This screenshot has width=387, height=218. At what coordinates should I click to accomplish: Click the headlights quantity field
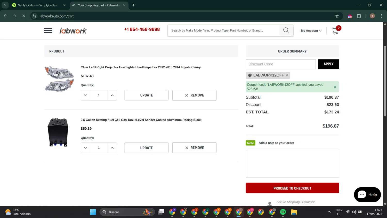point(99,95)
